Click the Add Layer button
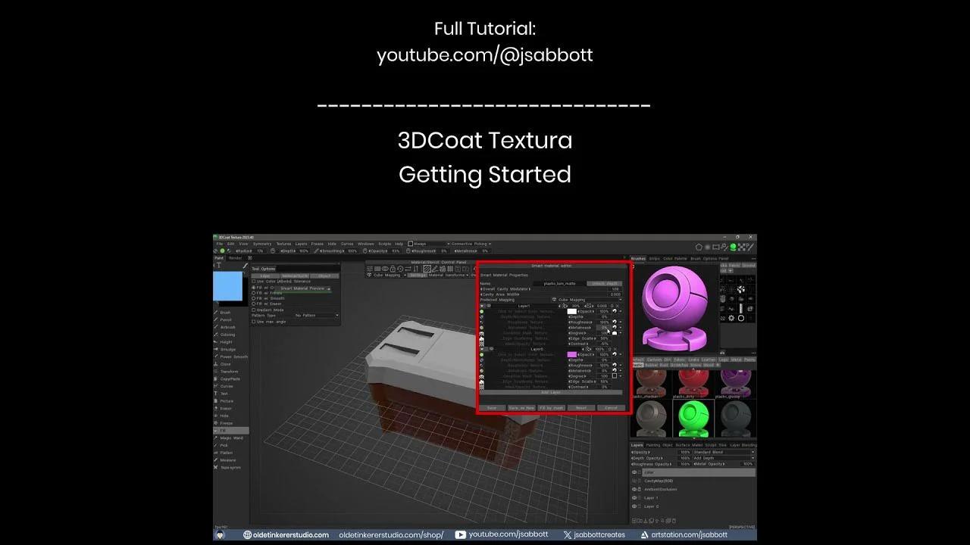This screenshot has width=970, height=545. coord(549,391)
